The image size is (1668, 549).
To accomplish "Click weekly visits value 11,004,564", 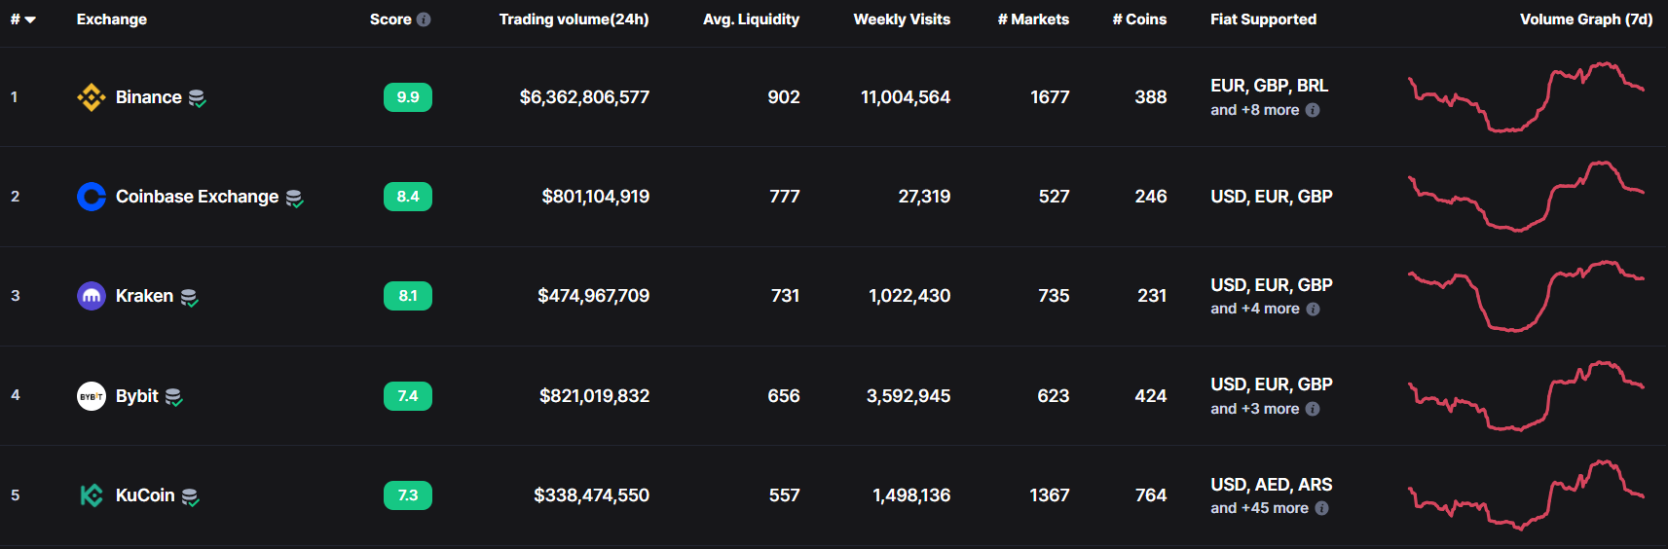I will tap(906, 97).
